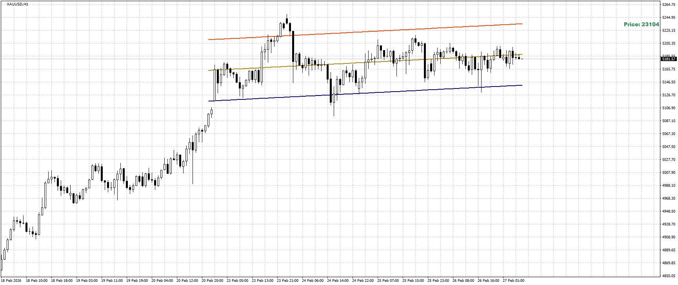Click the "26 Feb 16:00" time label
678x285 pixels.
(488, 281)
